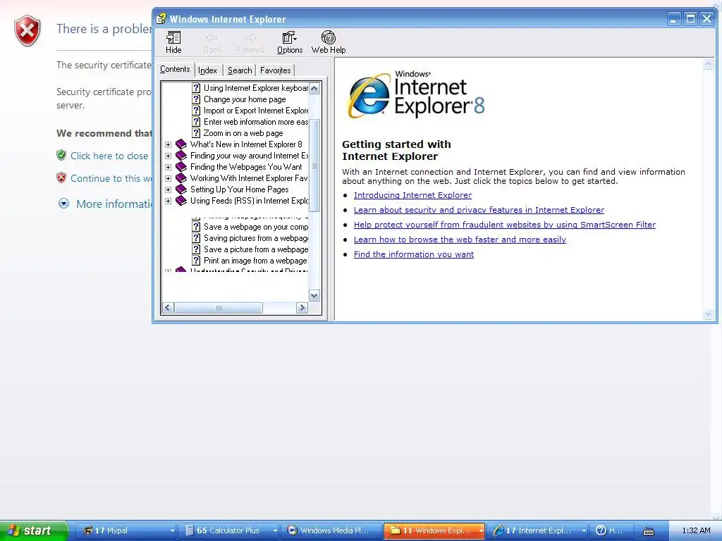Click book icon beside Finding your way around
Image resolution: width=722 pixels, height=541 pixels.
[181, 156]
